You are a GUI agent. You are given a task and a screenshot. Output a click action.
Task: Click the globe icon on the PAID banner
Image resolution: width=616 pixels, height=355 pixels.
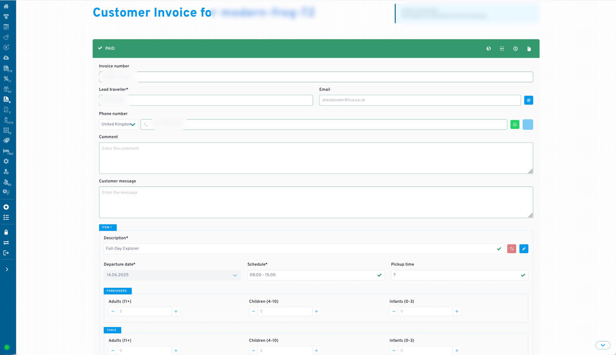(488, 49)
